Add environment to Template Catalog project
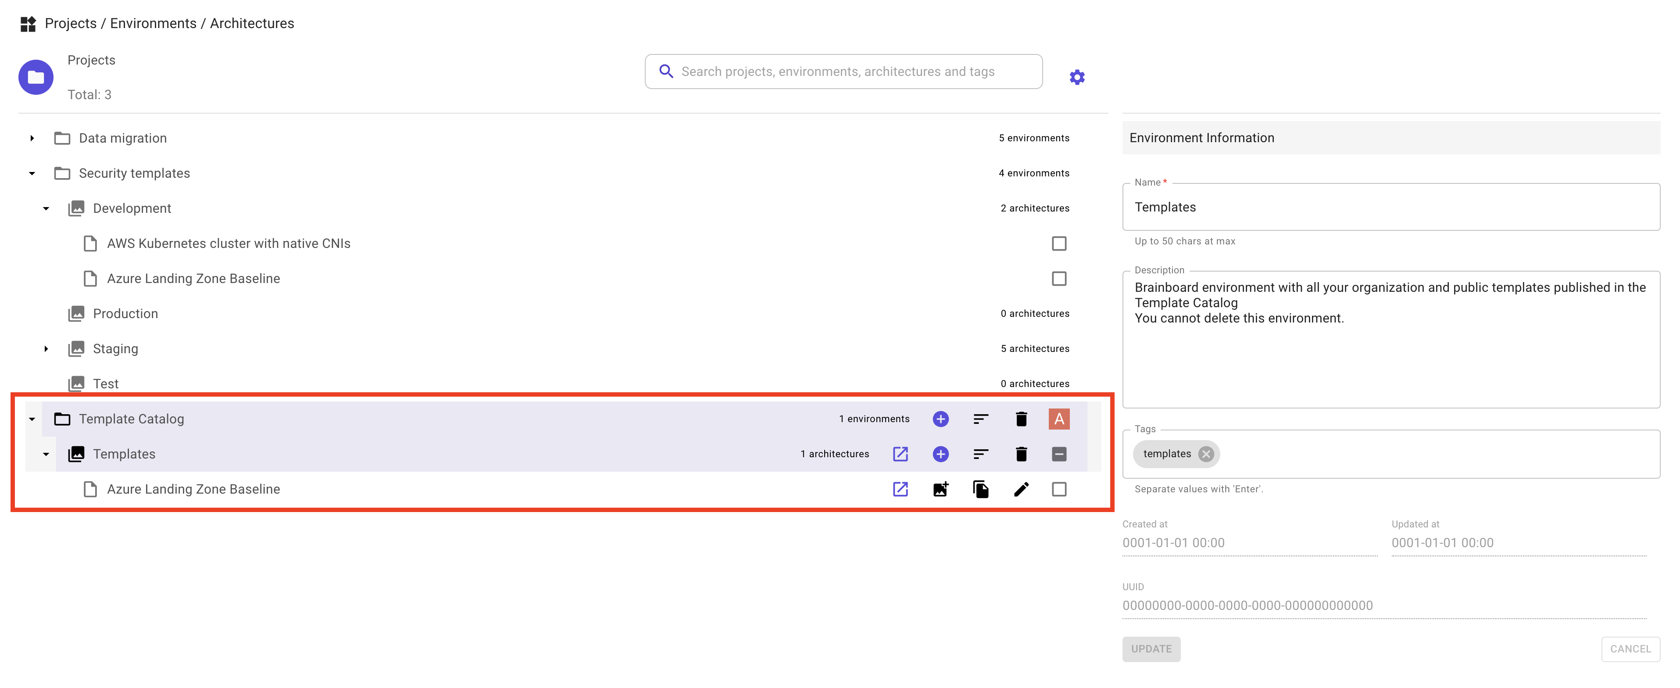 pyautogui.click(x=940, y=419)
